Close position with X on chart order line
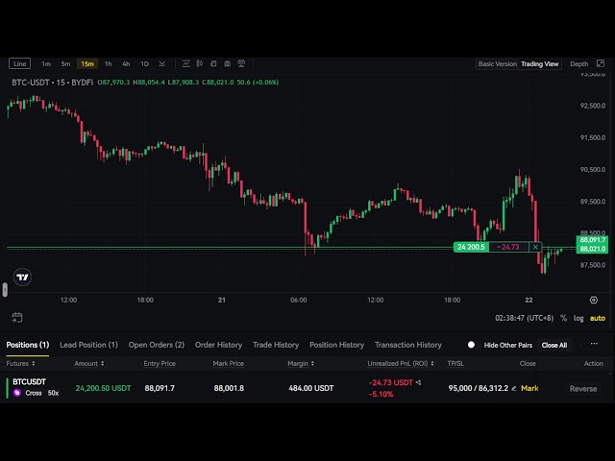The height and width of the screenshot is (461, 615). [x=535, y=247]
